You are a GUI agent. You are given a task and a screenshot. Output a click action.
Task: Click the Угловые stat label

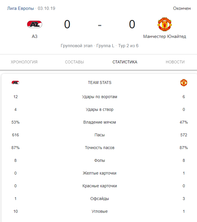click(100, 211)
